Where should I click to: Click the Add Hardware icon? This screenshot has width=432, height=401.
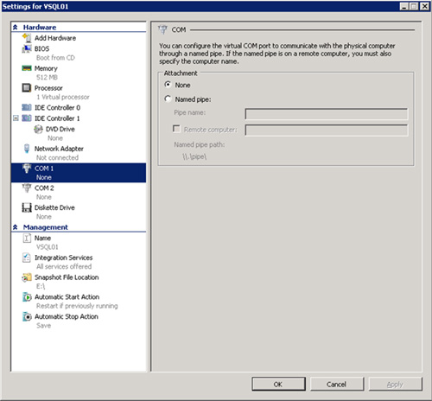[x=27, y=38]
